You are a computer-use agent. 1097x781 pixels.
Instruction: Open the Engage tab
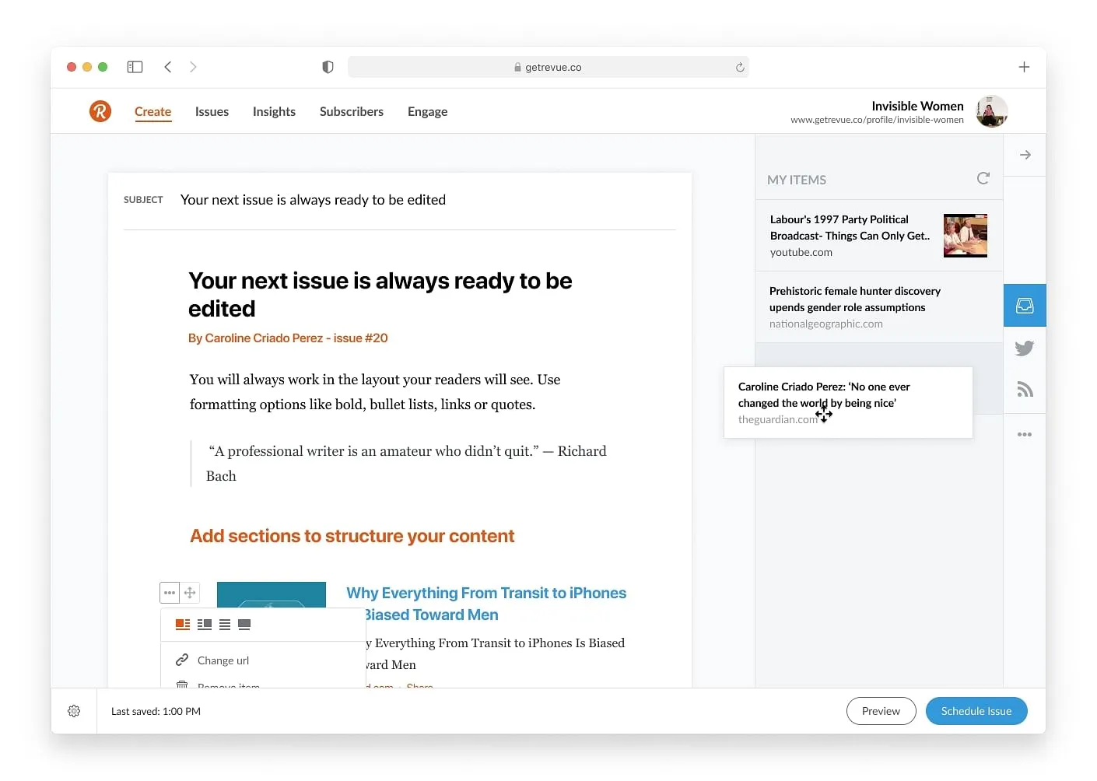427,111
